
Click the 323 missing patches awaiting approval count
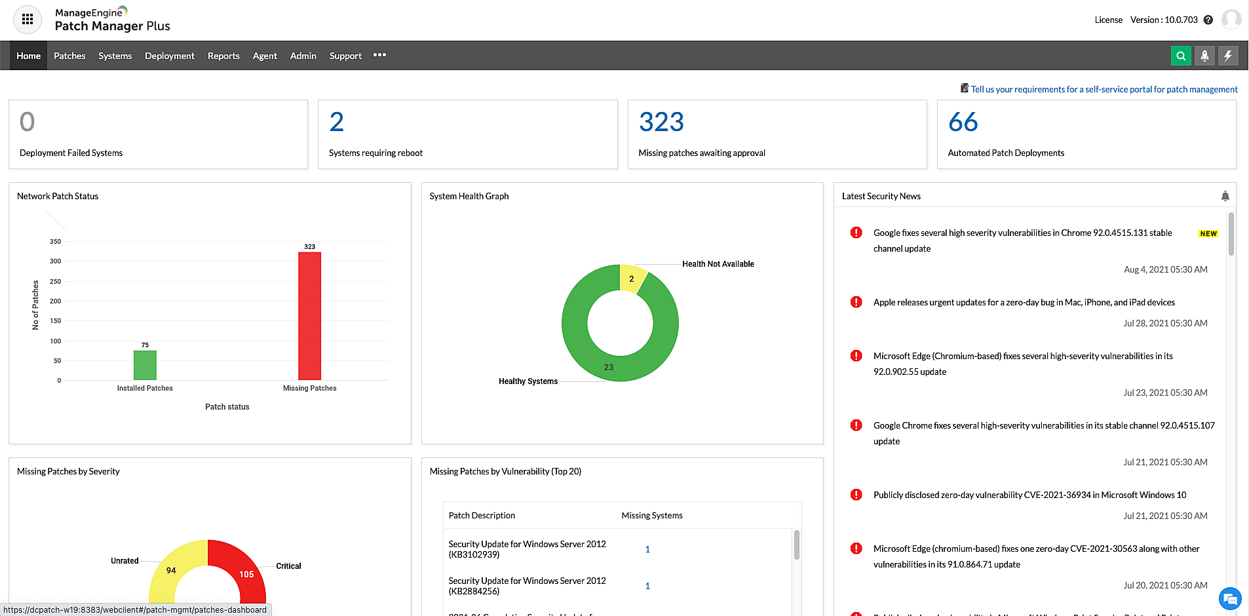click(661, 122)
